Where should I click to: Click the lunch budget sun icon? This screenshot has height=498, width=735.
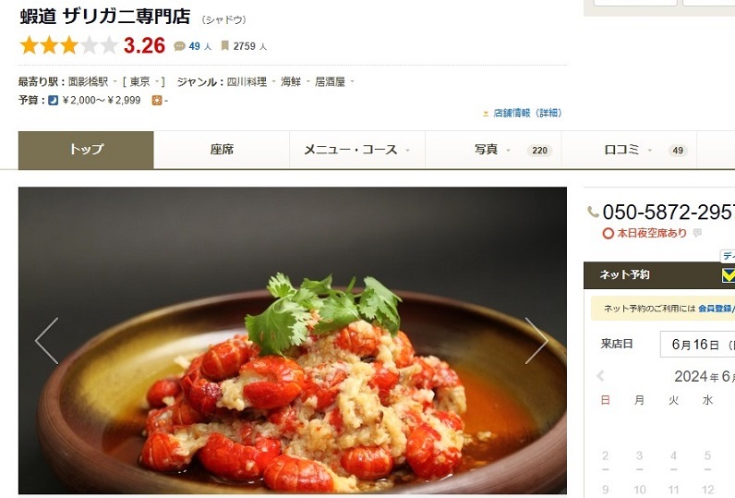(x=157, y=100)
